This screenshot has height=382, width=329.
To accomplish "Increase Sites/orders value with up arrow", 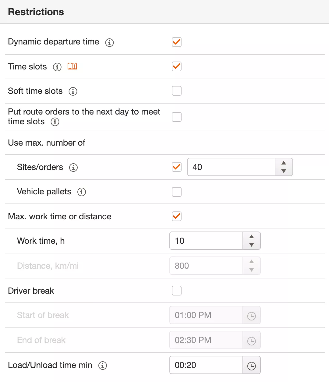I will coord(284,163).
